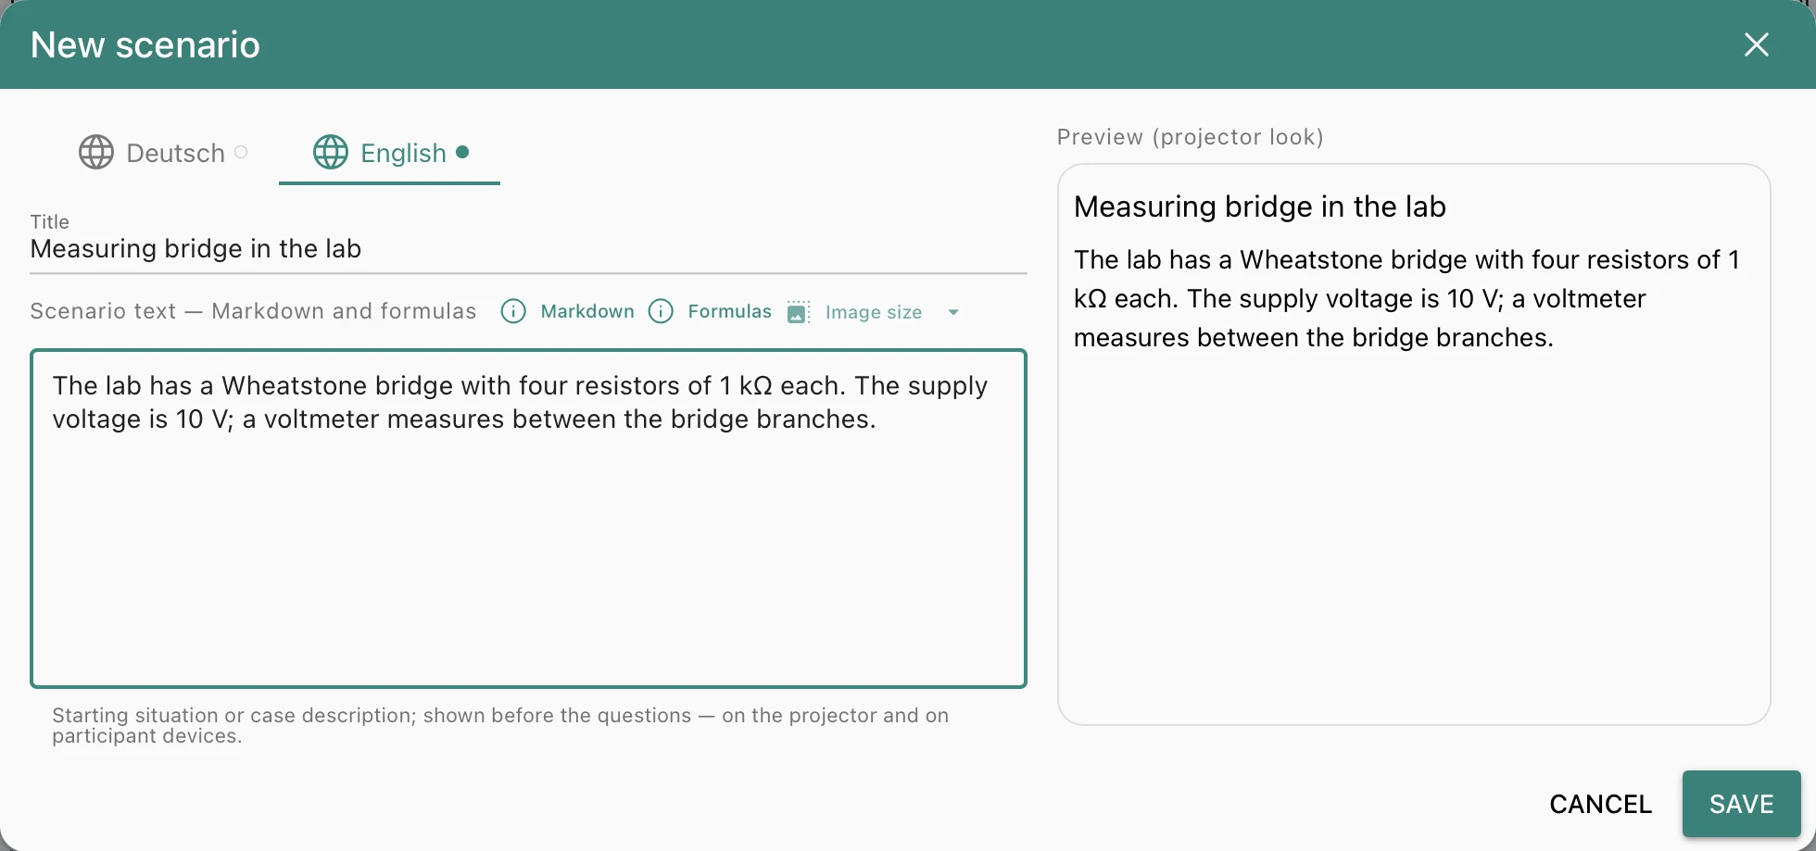This screenshot has height=851, width=1816.
Task: Select the English language tab
Action: pos(389,153)
